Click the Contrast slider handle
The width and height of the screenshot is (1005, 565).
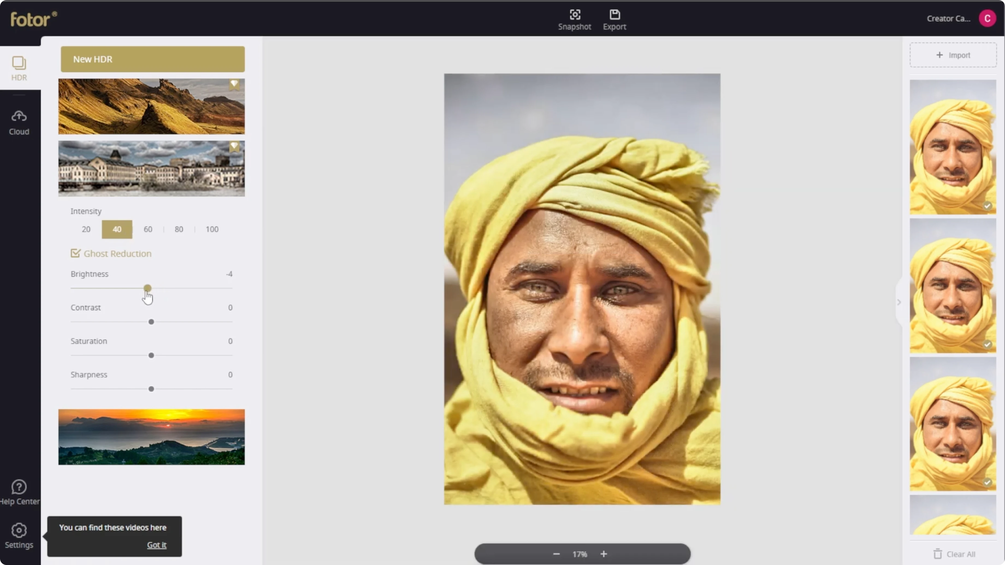click(151, 322)
